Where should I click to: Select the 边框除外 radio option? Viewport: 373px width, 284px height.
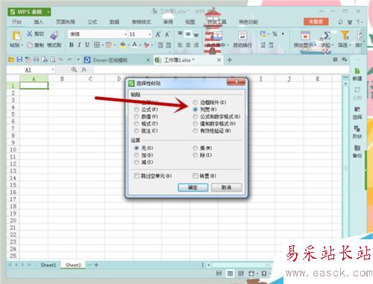click(195, 102)
